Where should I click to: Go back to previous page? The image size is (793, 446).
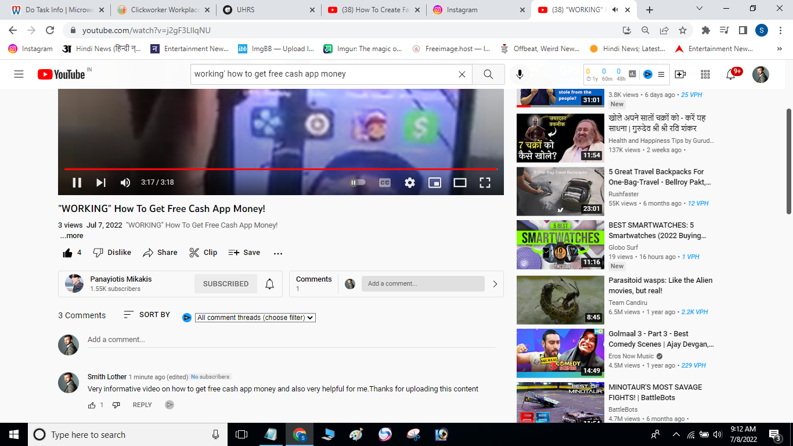click(13, 30)
